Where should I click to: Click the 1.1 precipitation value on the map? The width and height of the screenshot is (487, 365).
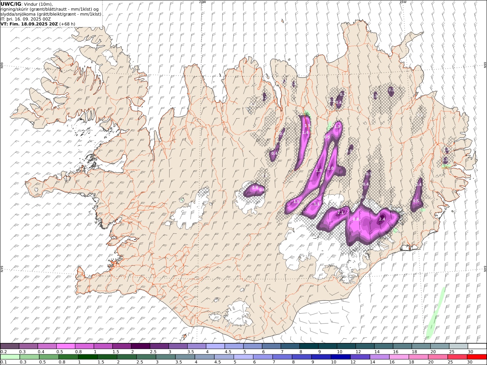coord(317,204)
